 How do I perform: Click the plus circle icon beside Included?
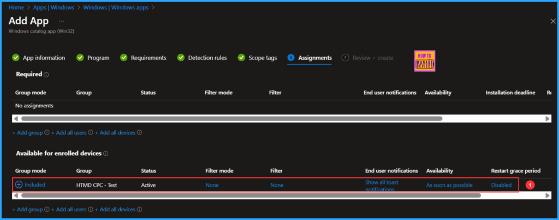click(x=19, y=185)
